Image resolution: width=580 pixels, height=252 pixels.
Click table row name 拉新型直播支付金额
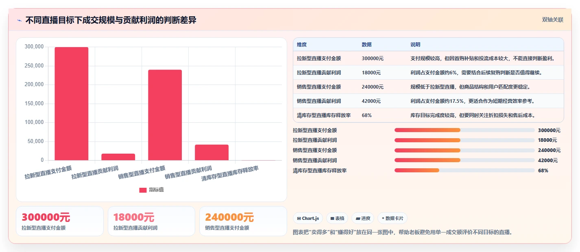pos(319,59)
